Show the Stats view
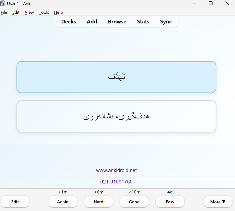Viewport: 235px width, 211px height. click(143, 22)
